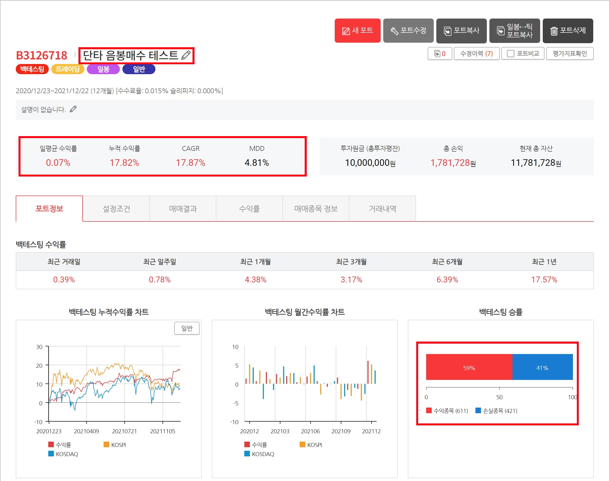Viewport: 609px width, 481px height.
Task: Toggle KOSPI legend in monthly return chart
Action: 311,444
